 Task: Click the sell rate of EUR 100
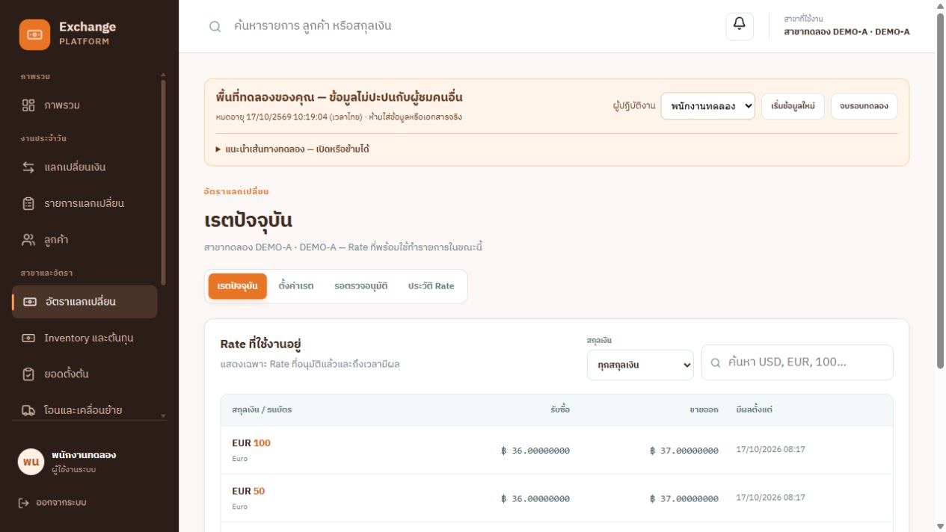(684, 451)
